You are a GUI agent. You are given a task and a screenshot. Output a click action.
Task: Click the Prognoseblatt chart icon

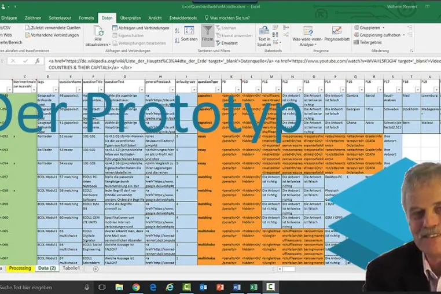point(337,31)
